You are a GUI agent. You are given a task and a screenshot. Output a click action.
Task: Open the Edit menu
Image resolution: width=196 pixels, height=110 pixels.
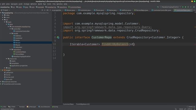point(3,4)
